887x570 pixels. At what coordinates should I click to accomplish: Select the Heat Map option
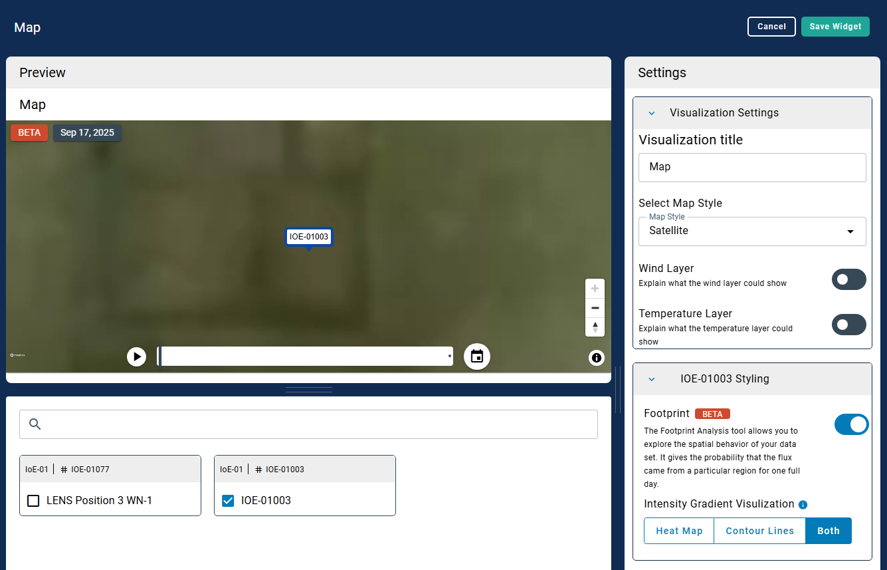coord(679,531)
